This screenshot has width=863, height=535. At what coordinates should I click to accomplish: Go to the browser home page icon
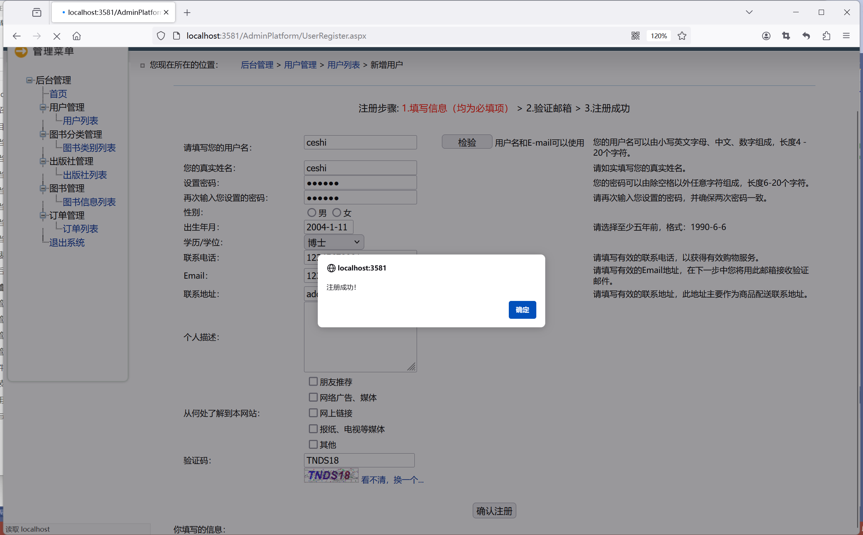click(x=77, y=36)
